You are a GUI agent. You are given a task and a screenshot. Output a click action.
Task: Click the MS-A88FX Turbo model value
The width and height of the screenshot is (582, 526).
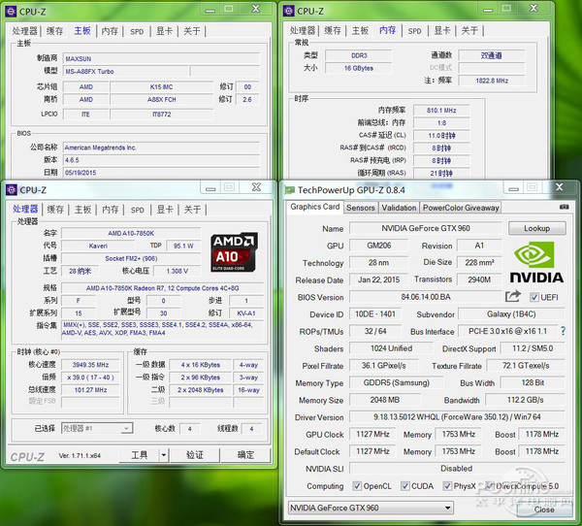coord(125,71)
